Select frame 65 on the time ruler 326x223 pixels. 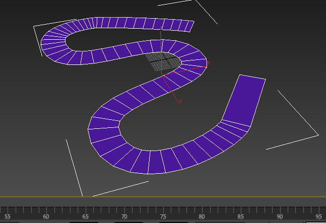click(x=85, y=216)
